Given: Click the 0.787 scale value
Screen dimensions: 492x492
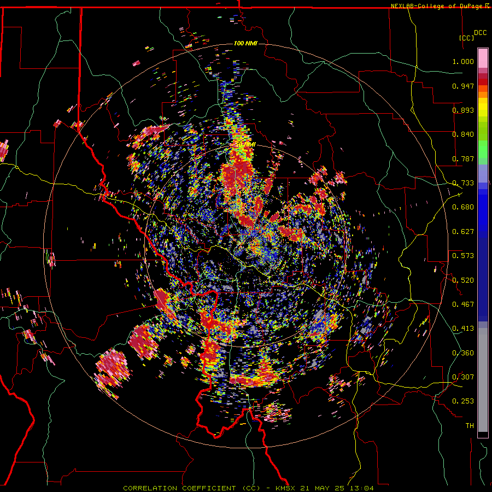Looking at the screenshot, I should pyautogui.click(x=463, y=159).
